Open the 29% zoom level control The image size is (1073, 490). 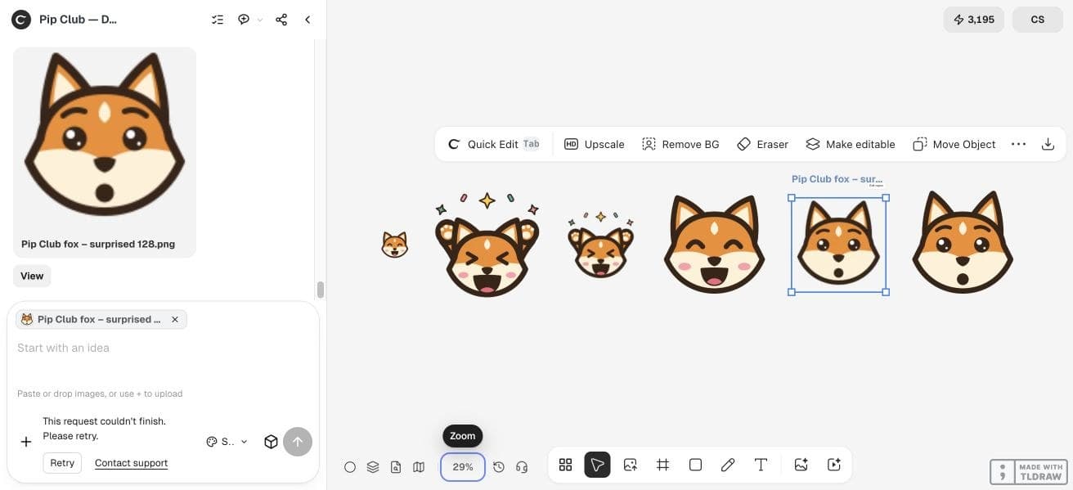[463, 467]
